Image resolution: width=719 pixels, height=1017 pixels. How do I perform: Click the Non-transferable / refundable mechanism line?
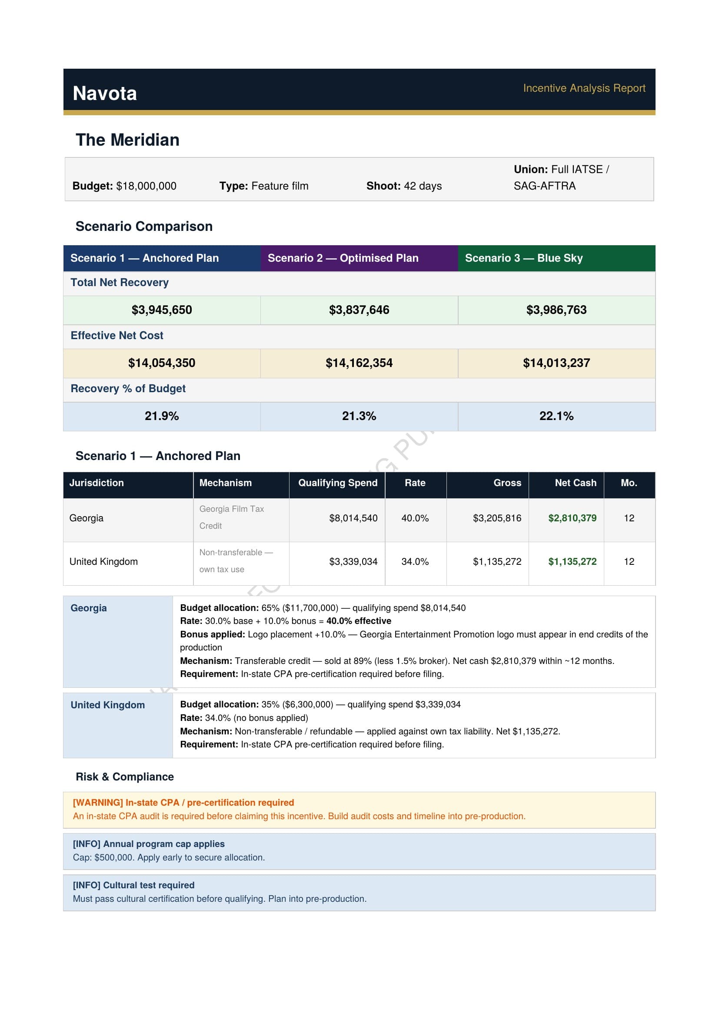[370, 732]
